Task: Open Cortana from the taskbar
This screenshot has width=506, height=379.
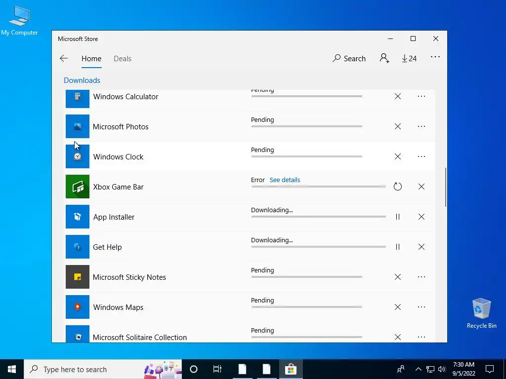Action: pos(194,369)
